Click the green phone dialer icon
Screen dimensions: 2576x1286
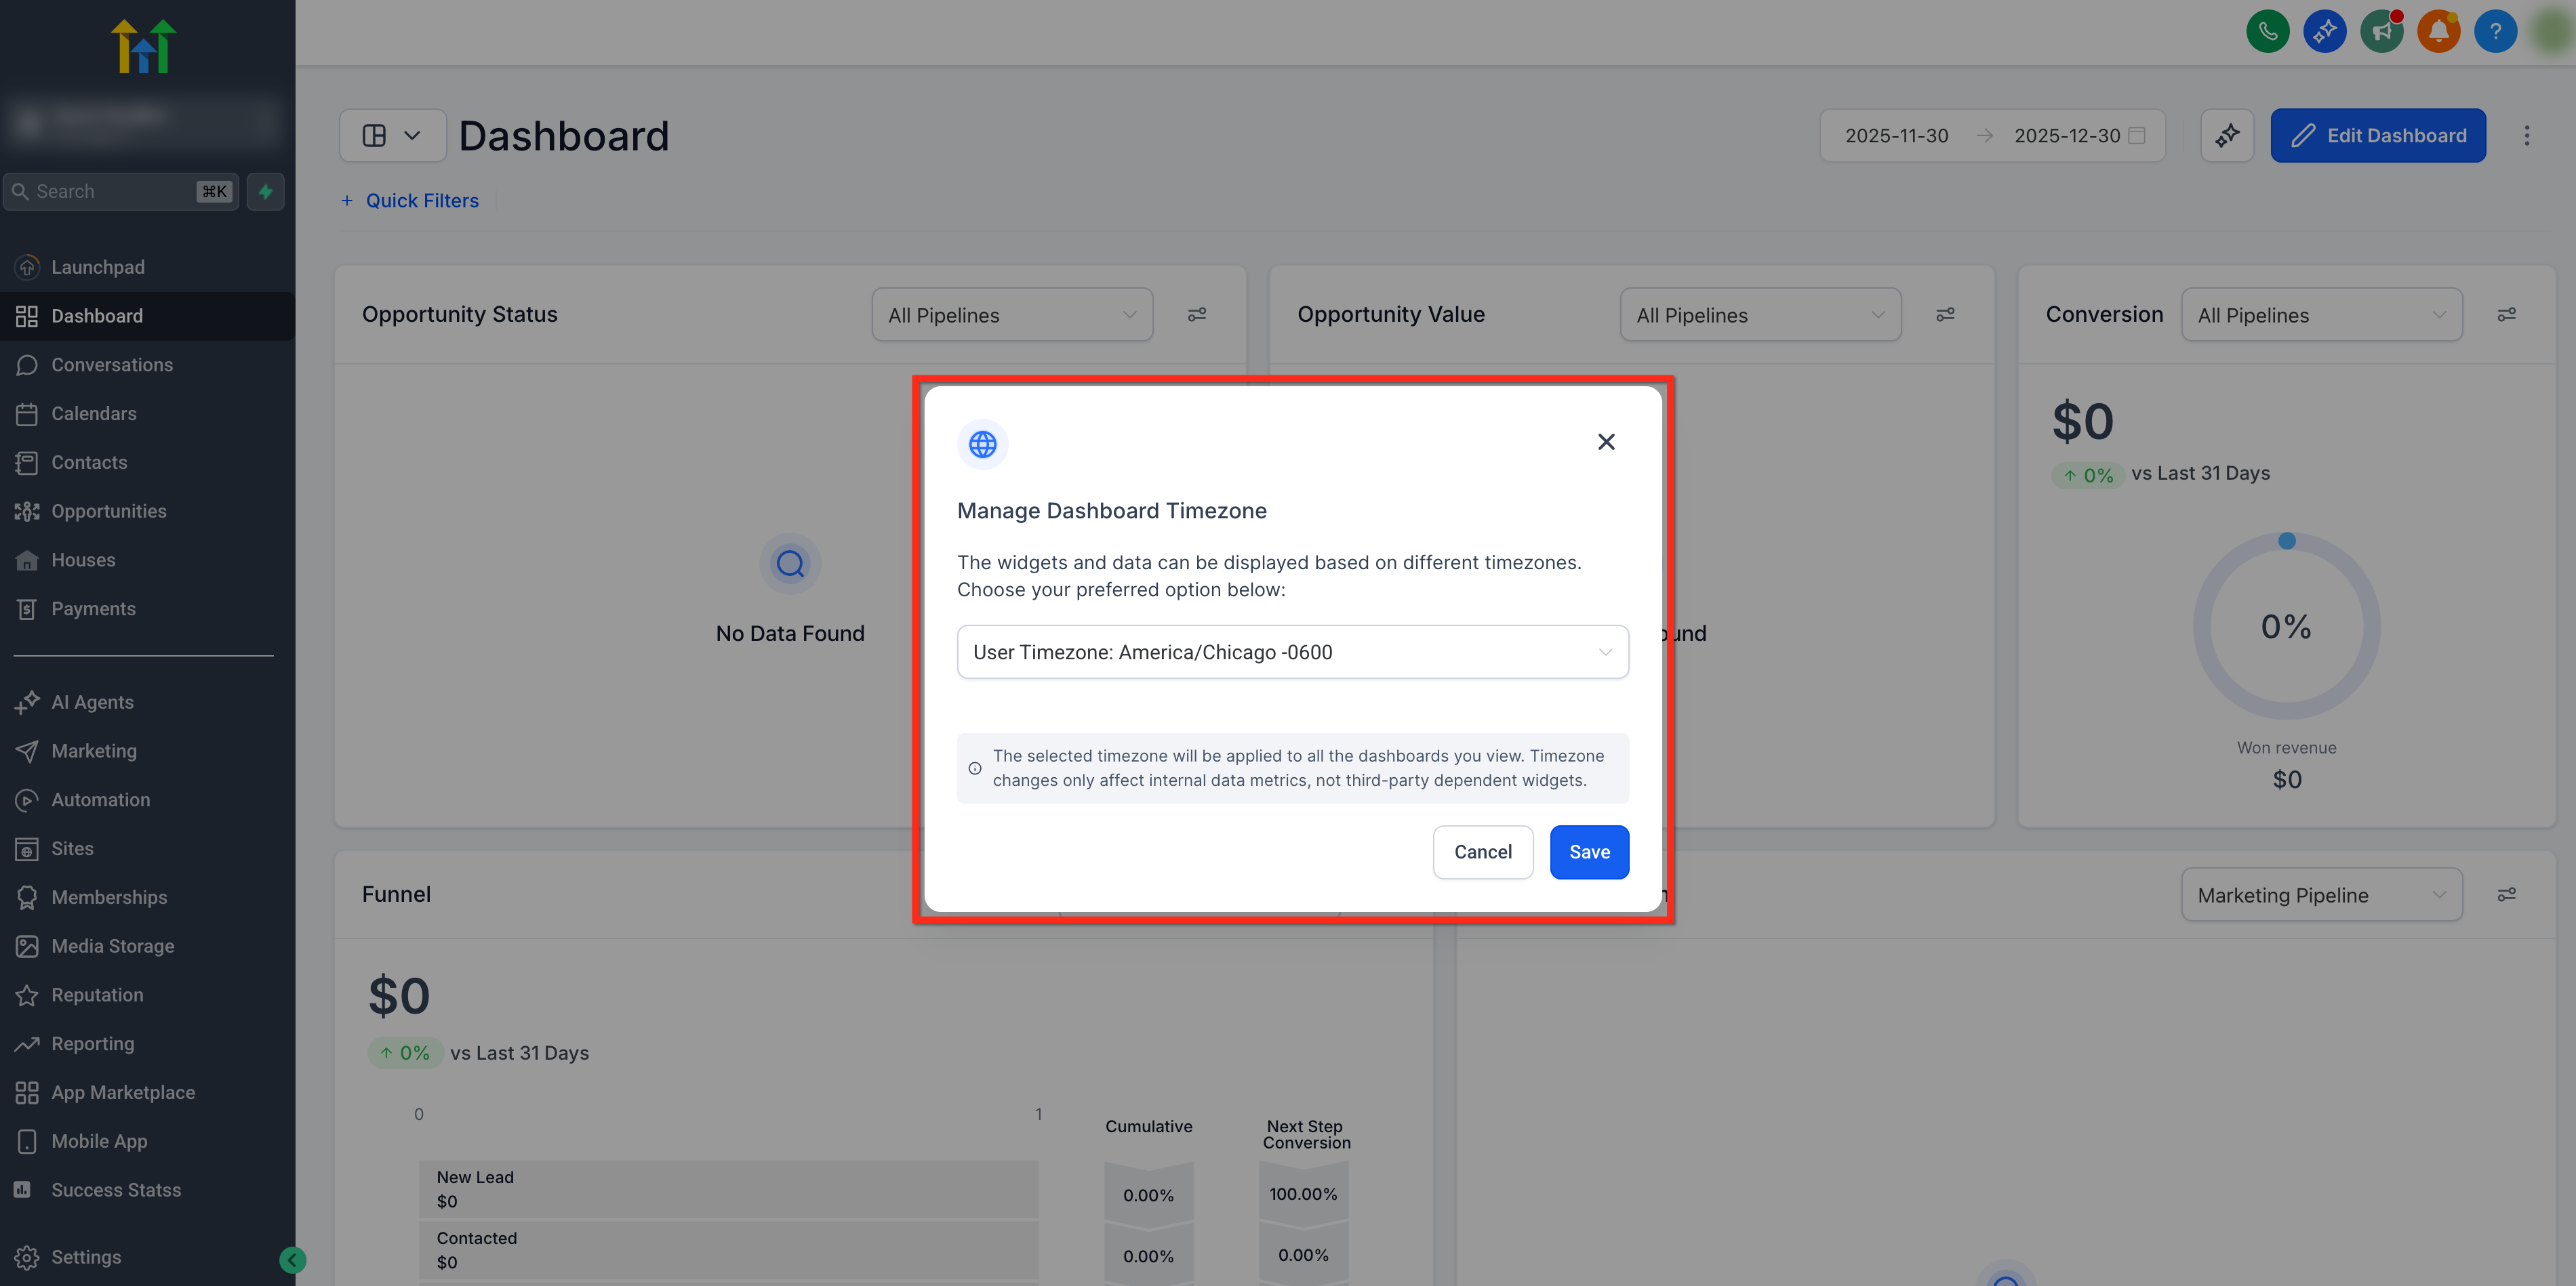tap(2267, 31)
